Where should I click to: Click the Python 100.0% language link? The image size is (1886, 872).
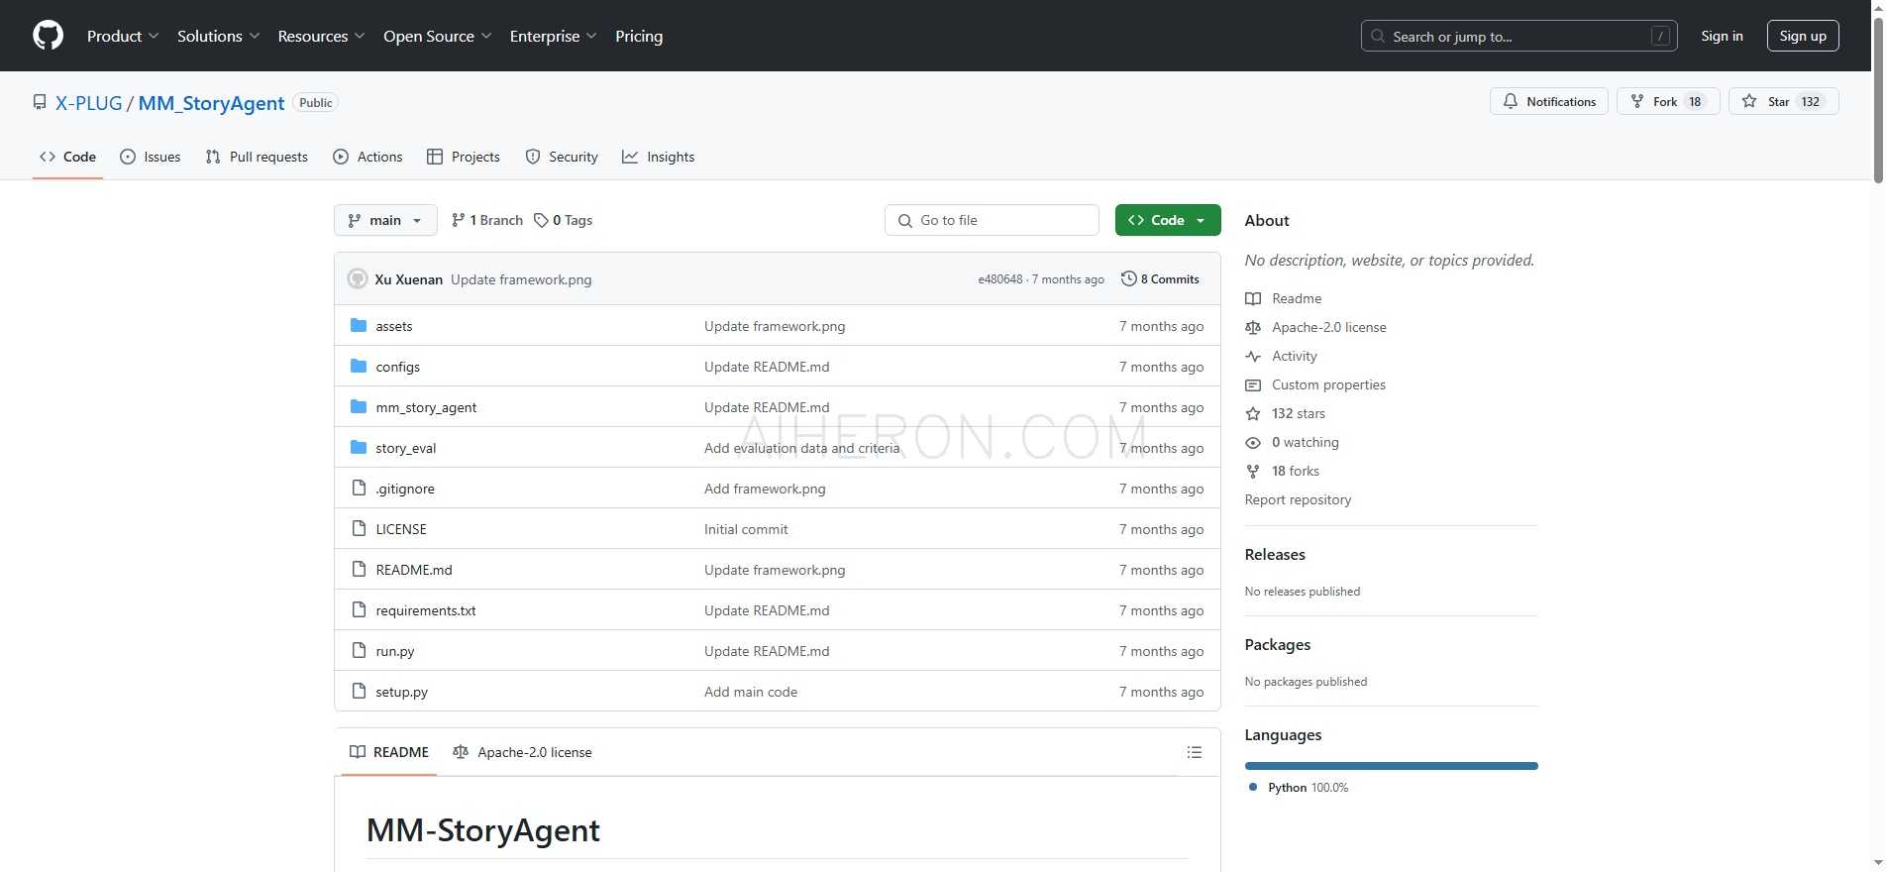(x=1299, y=788)
